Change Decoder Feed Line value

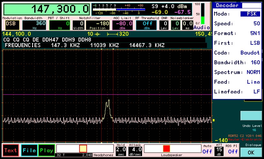[x=253, y=82]
